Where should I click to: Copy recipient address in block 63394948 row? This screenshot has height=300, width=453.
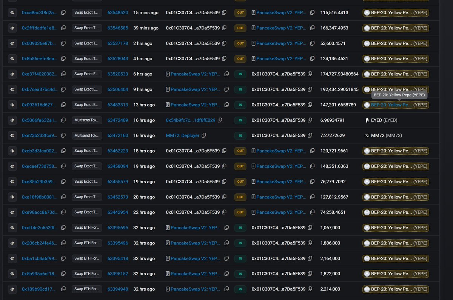coord(310,289)
